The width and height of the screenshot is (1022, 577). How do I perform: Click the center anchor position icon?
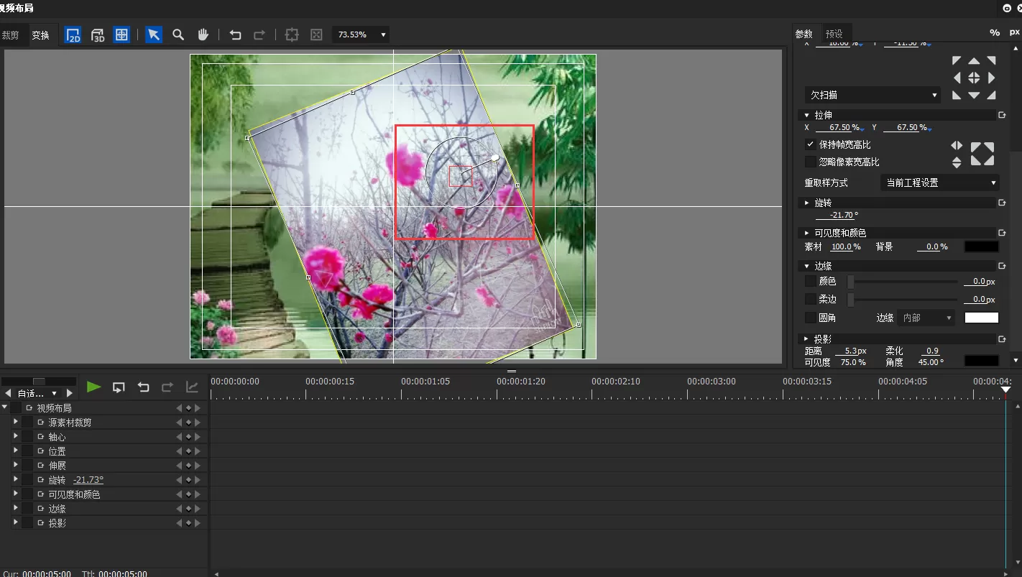(x=974, y=78)
